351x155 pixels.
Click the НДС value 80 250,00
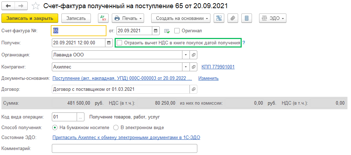pyautogui.click(x=157, y=103)
